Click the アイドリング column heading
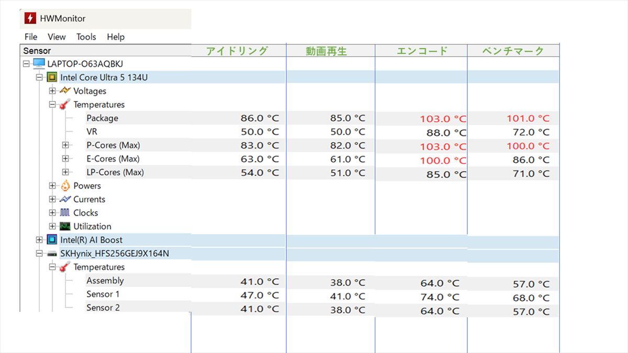The image size is (628, 353). click(237, 51)
